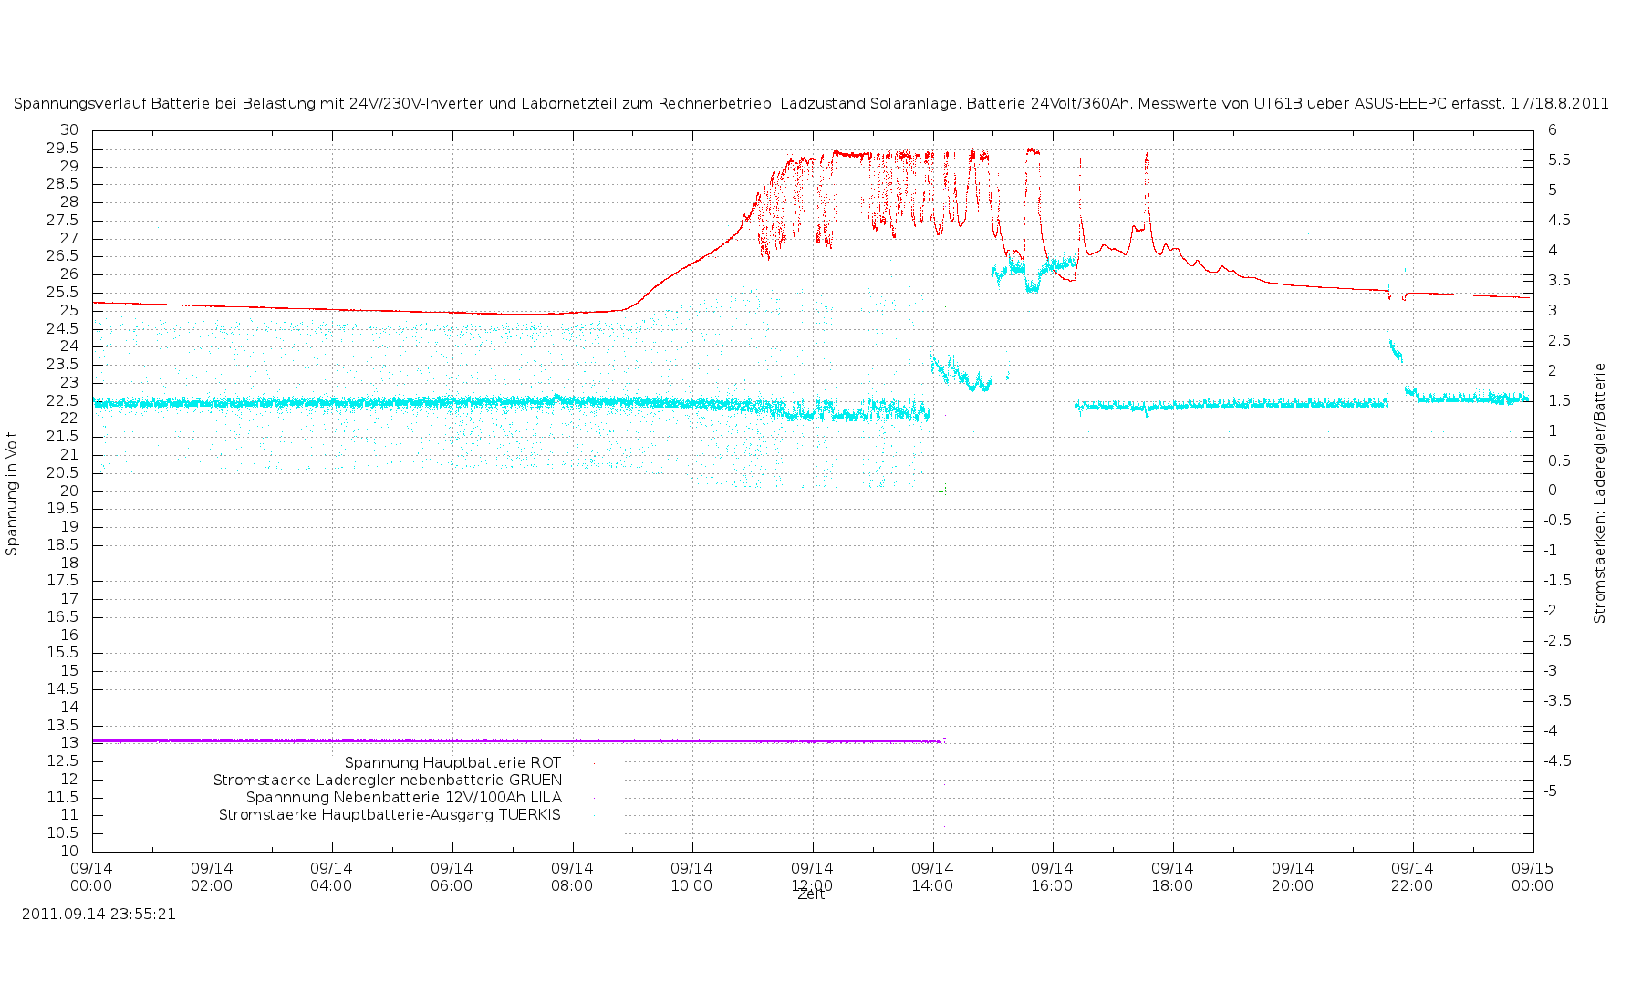Click the 30 volt label on left axis
Viewport: 1642px width, 1003px height.
pyautogui.click(x=70, y=130)
